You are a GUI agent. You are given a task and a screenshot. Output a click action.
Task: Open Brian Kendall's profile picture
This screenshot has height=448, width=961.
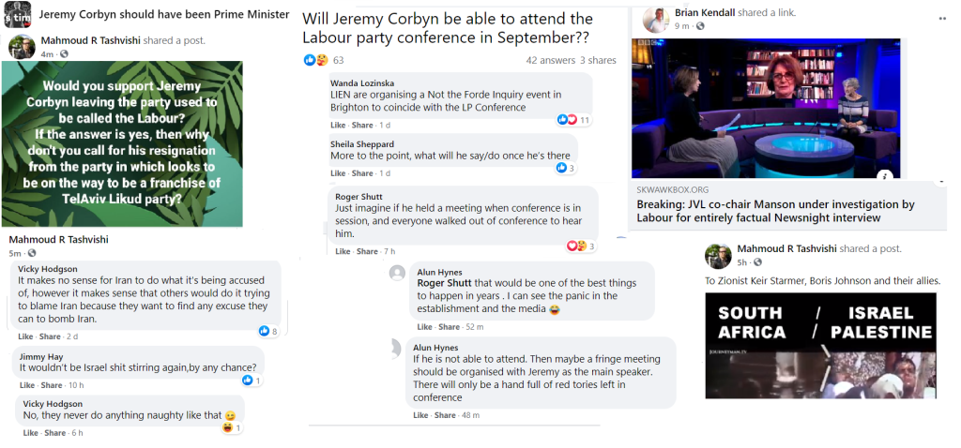[657, 19]
